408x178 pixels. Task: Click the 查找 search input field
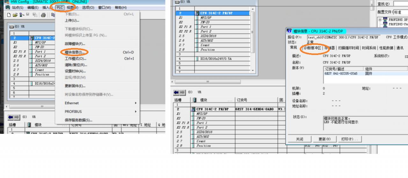click(401, 4)
